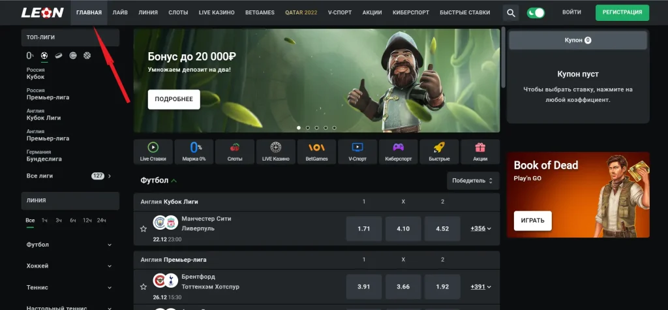The image size is (668, 310).
Task: Open the Купон header tab
Action: (x=578, y=40)
